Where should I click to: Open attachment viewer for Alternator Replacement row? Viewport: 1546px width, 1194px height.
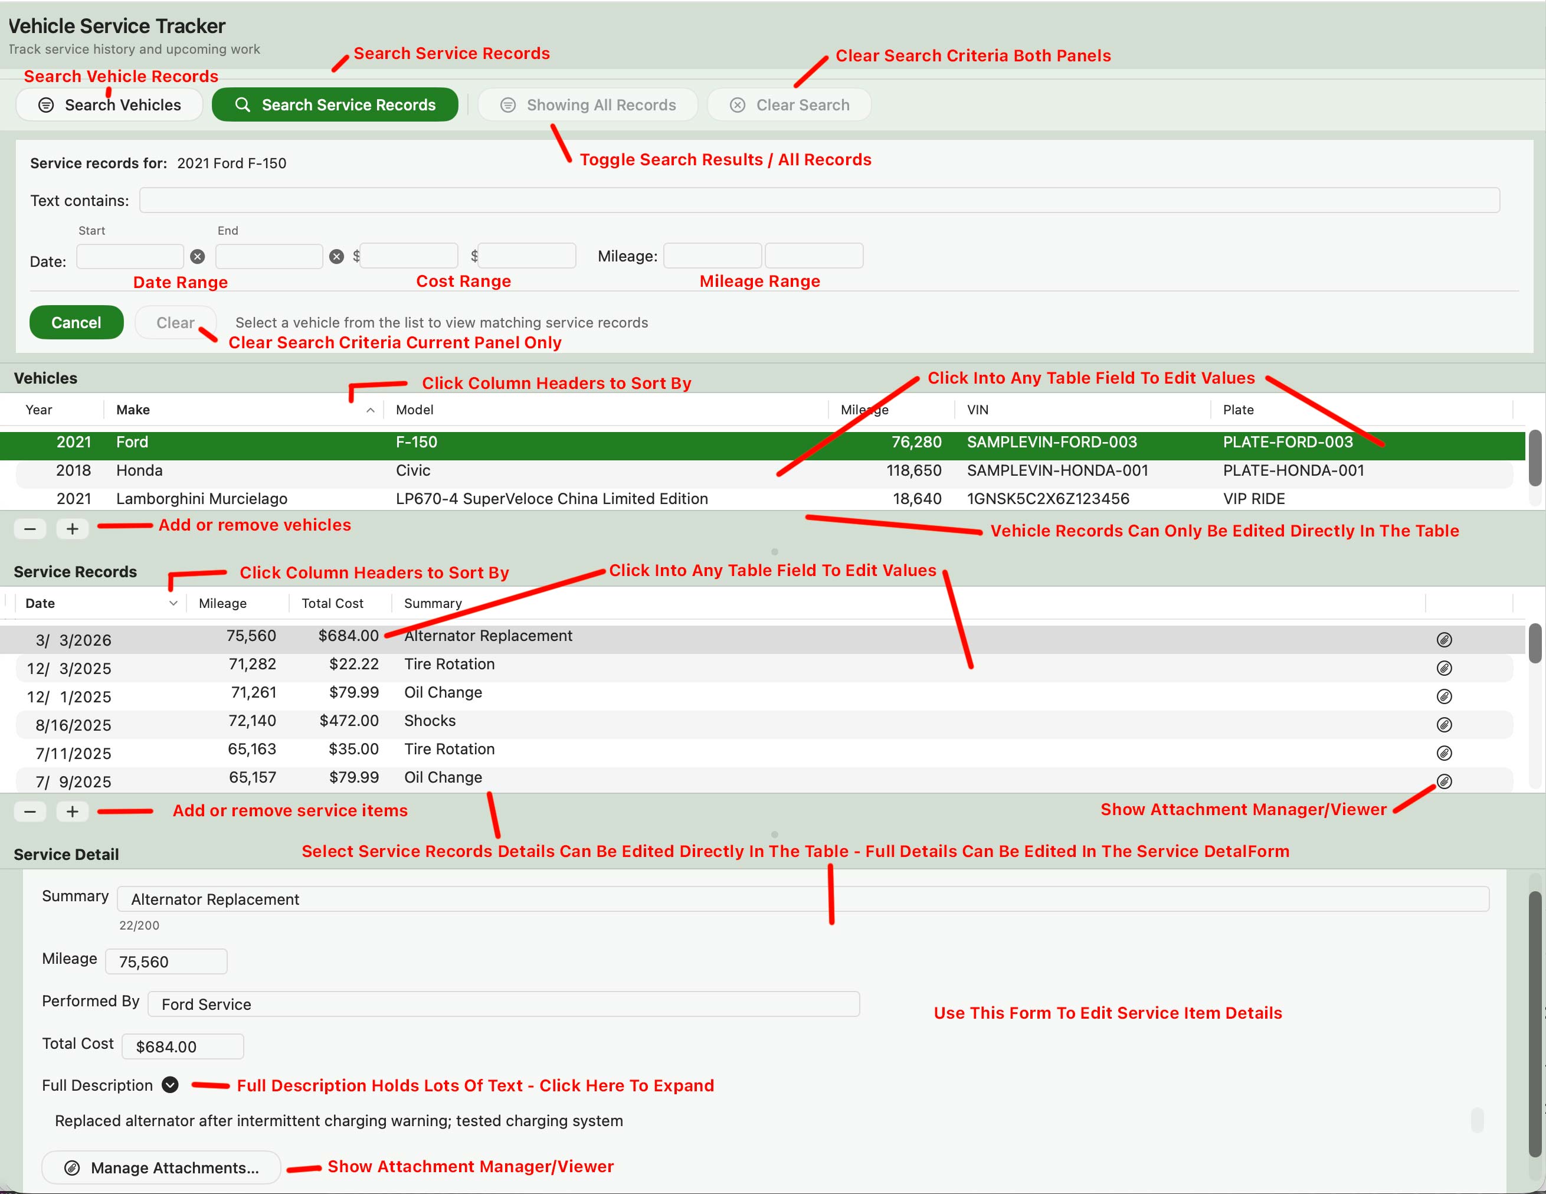[1444, 639]
